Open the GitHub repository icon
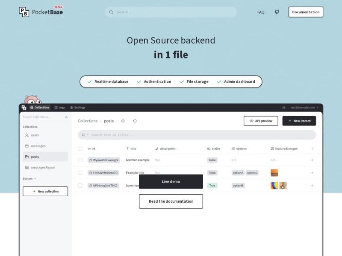 277,12
